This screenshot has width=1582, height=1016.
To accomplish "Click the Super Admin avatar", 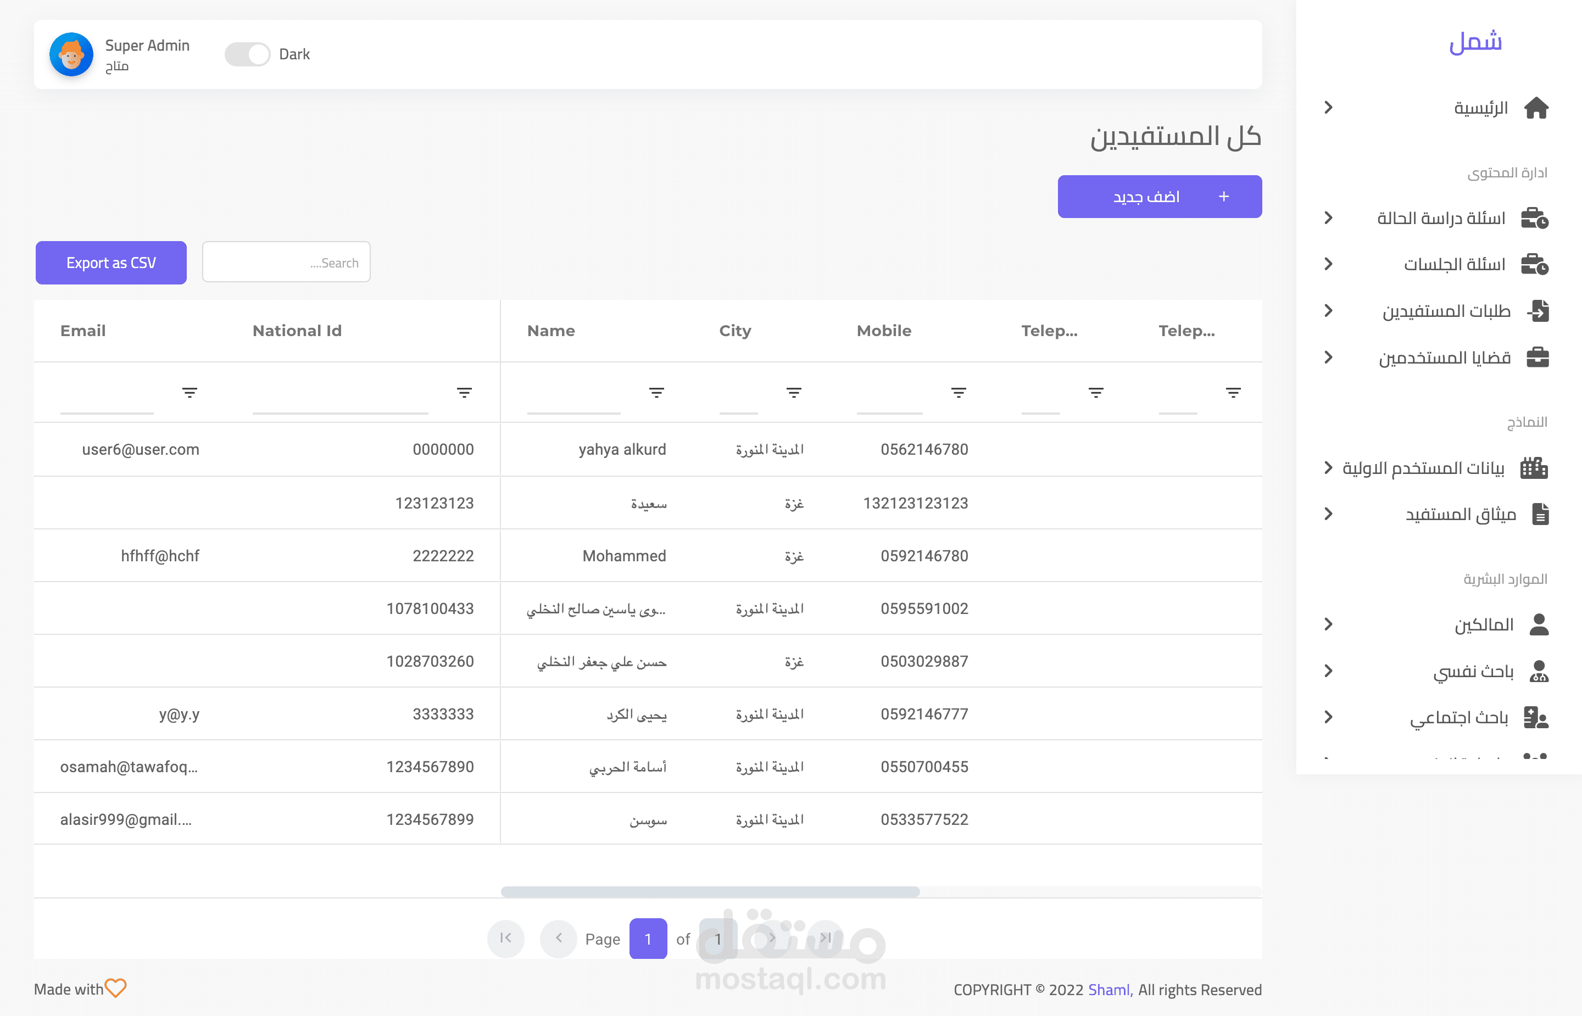I will click(x=71, y=54).
